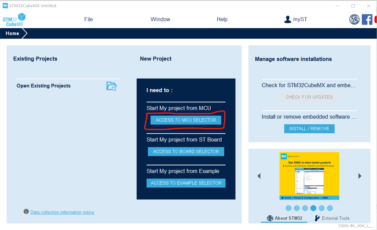
Task: Click Check for STM32CubeMX and embe... text
Action: click(x=308, y=85)
